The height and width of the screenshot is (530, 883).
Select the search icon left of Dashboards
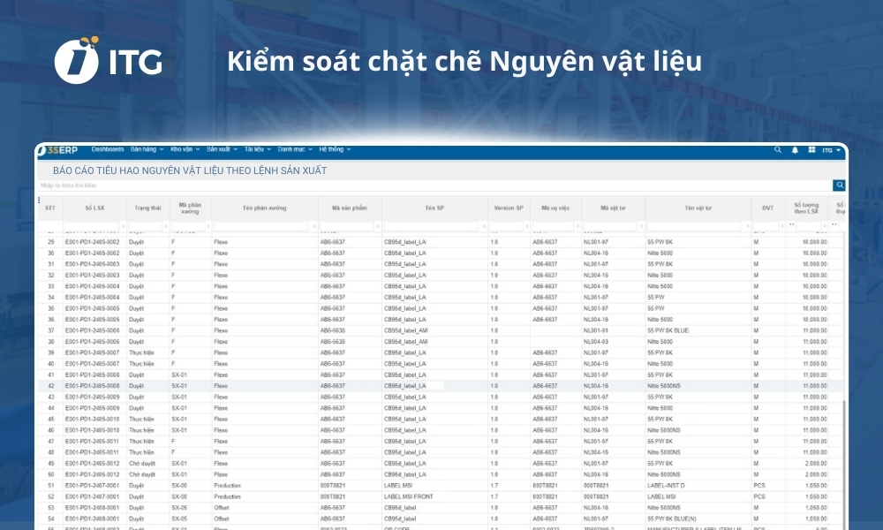[x=837, y=185]
